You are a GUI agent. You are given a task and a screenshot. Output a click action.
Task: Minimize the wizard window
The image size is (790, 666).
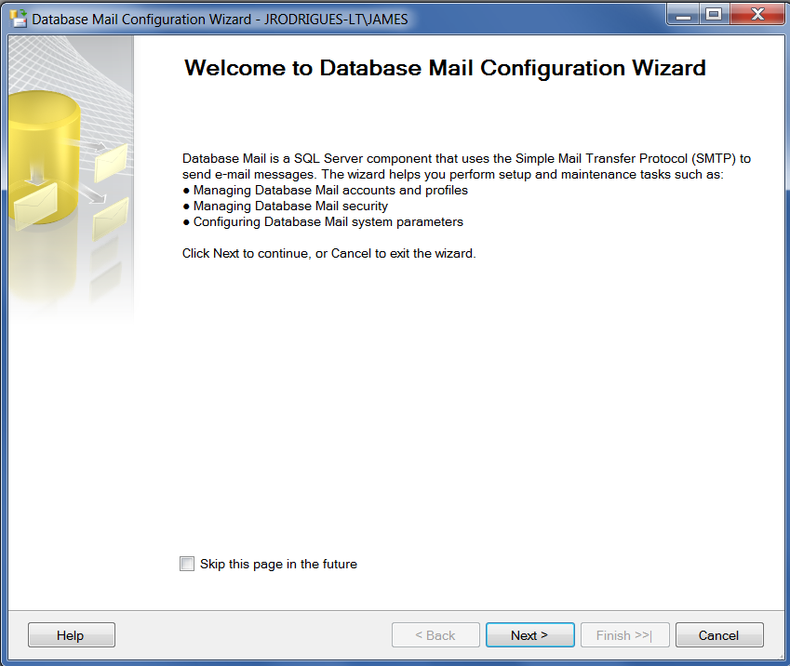[x=682, y=15]
